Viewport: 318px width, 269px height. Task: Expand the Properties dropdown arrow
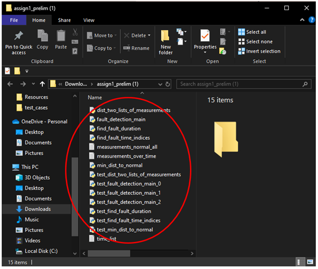[x=205, y=52]
